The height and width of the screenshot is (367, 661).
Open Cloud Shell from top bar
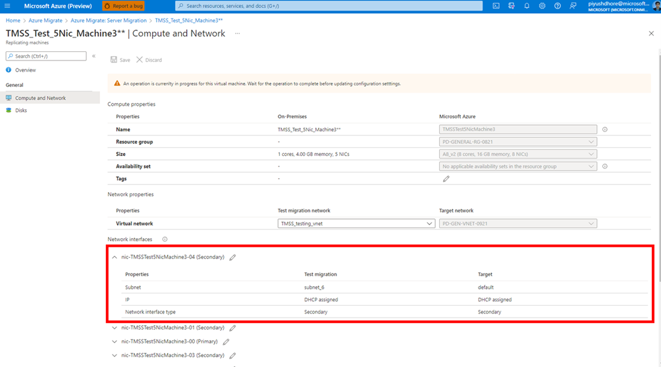[496, 6]
